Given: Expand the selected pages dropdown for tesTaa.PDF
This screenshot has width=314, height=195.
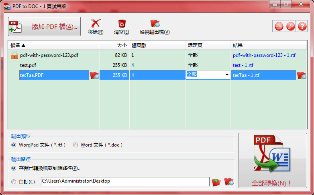Looking at the screenshot, I should [x=227, y=75].
